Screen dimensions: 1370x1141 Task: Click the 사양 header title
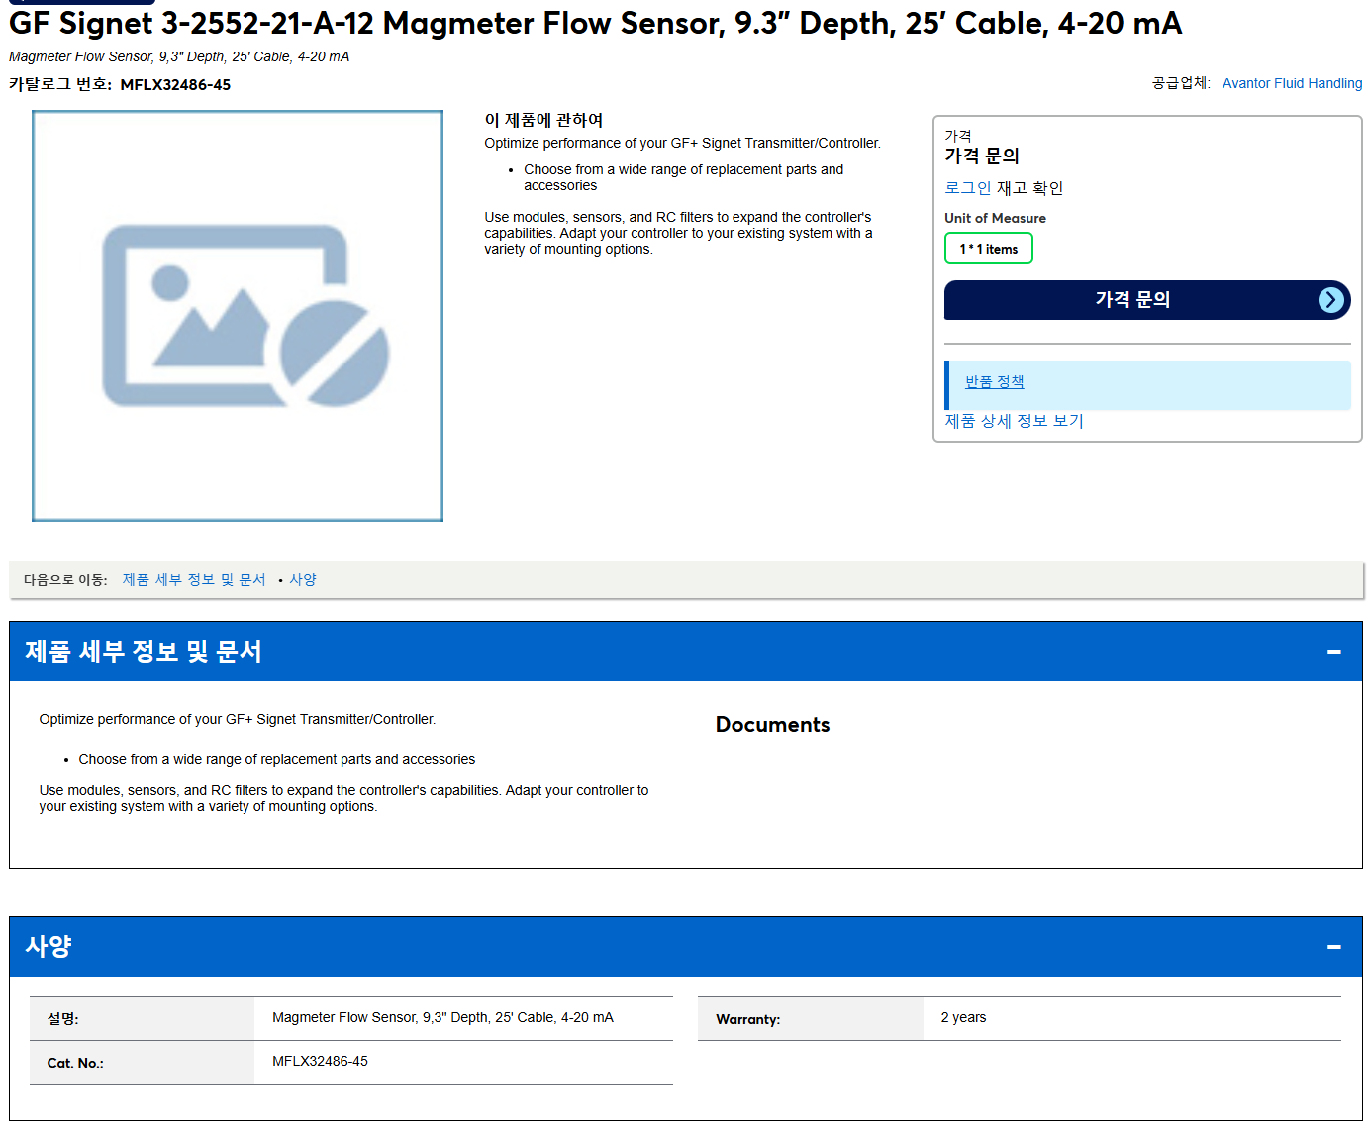(49, 947)
